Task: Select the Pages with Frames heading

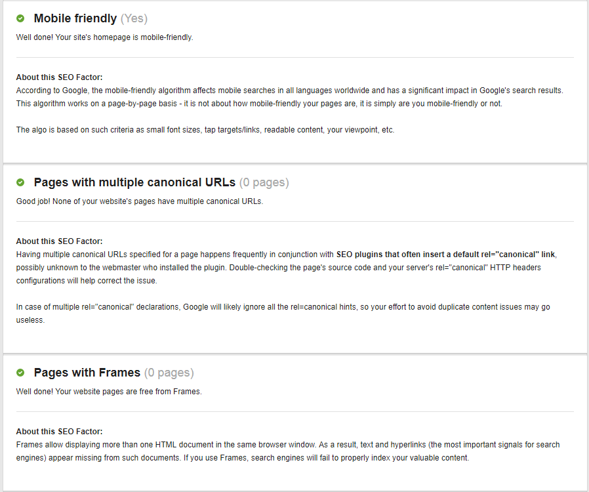Action: 87,373
